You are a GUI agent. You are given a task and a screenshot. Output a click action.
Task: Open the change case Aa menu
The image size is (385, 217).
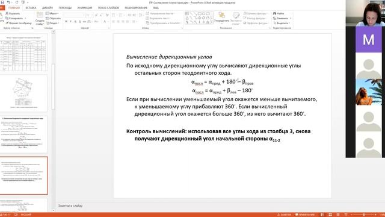coord(96,22)
